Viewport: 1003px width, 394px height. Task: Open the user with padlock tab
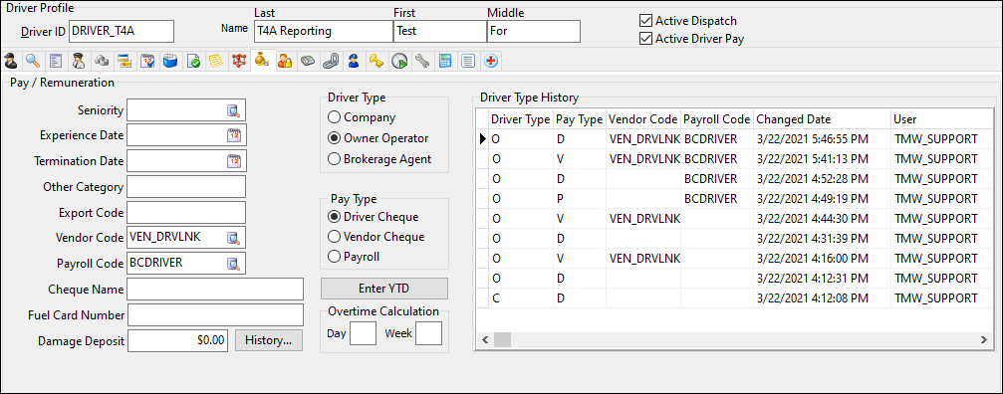pos(285,62)
